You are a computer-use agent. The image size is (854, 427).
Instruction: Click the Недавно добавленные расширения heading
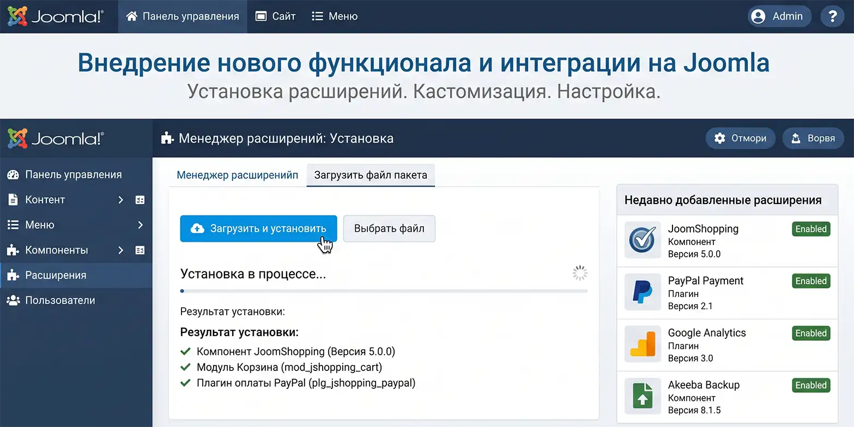(x=723, y=200)
